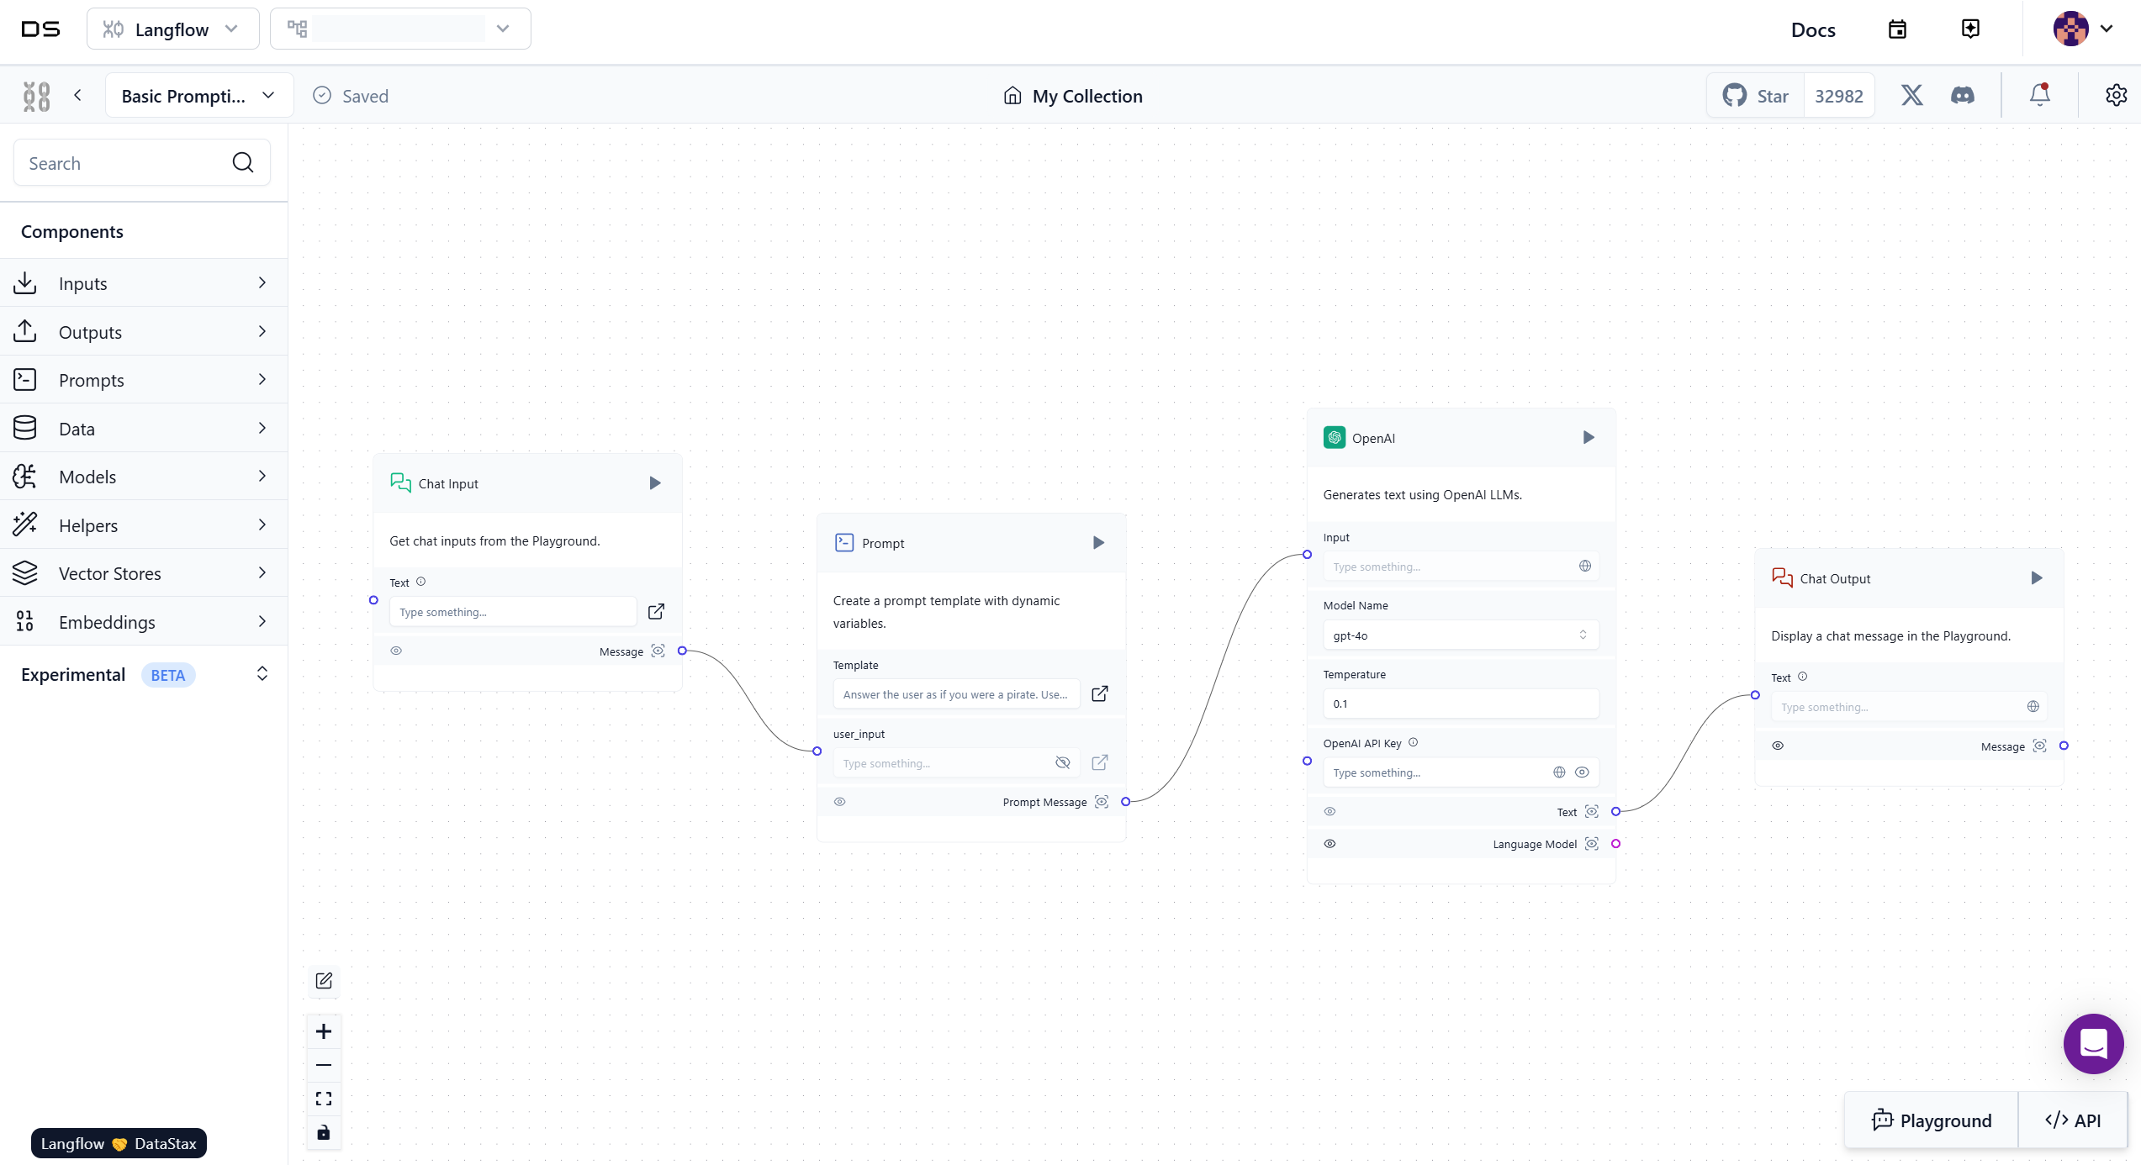2141x1165 pixels.
Task: Click the Discord icon in header
Action: [1963, 96]
